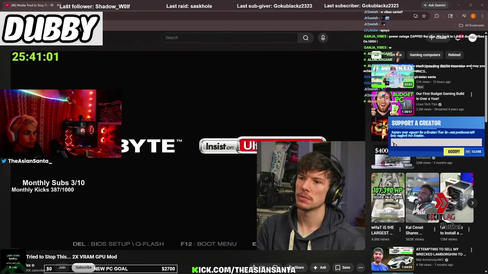Open Budget PC thumbnail 1:38:57
Image resolution: width=488 pixels, height=274 pixels.
(x=393, y=103)
